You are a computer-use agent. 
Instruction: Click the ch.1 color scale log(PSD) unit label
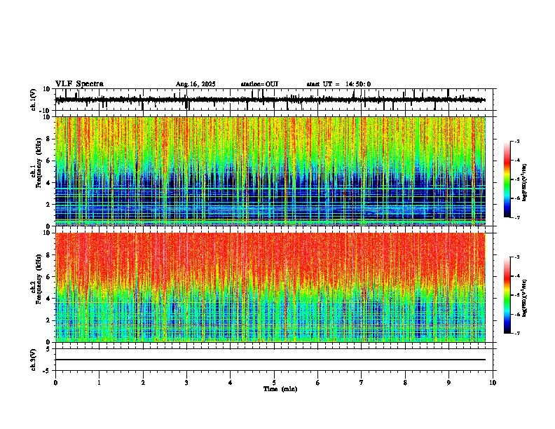click(x=525, y=182)
